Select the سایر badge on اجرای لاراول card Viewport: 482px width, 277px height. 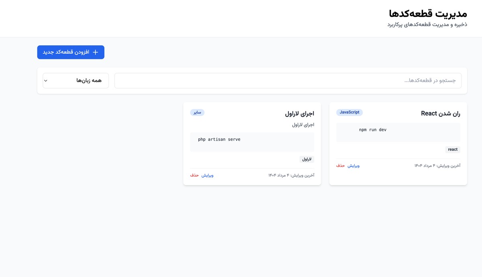(197, 112)
